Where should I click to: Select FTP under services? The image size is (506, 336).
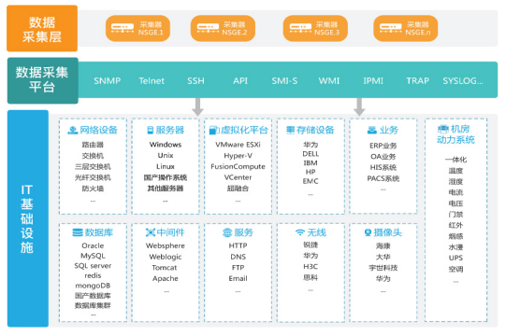click(x=238, y=268)
